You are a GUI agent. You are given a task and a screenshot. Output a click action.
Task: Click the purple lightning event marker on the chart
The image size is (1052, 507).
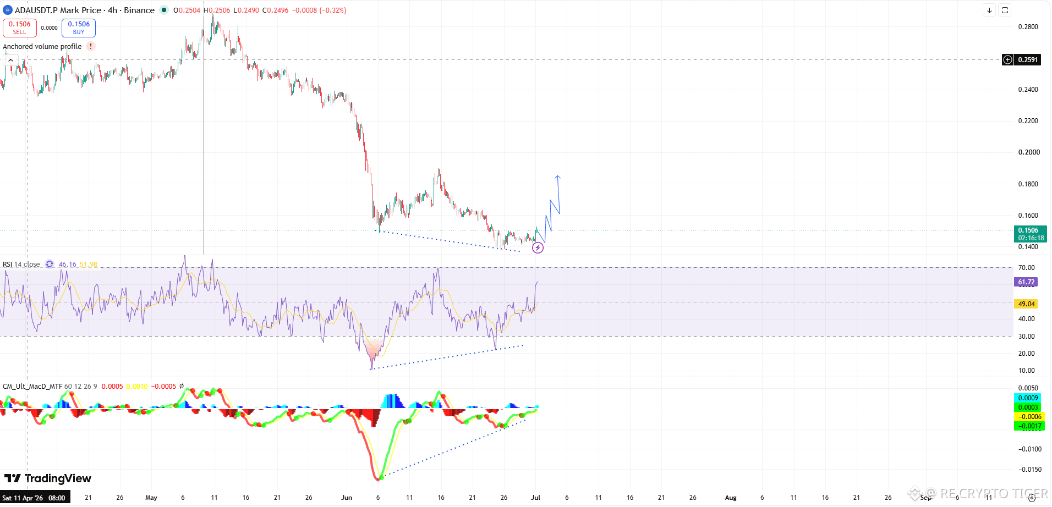tap(538, 248)
